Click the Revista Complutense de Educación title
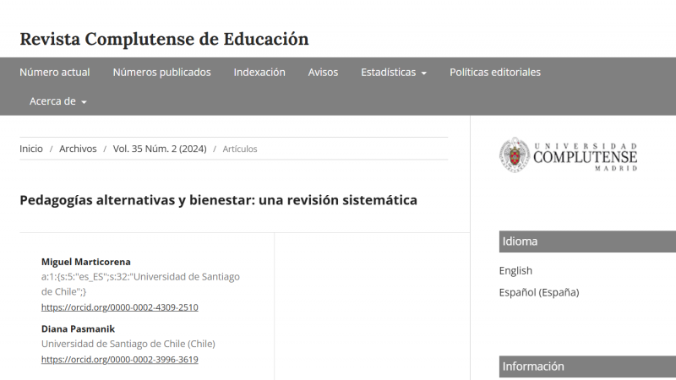This screenshot has height=380, width=676. [164, 39]
